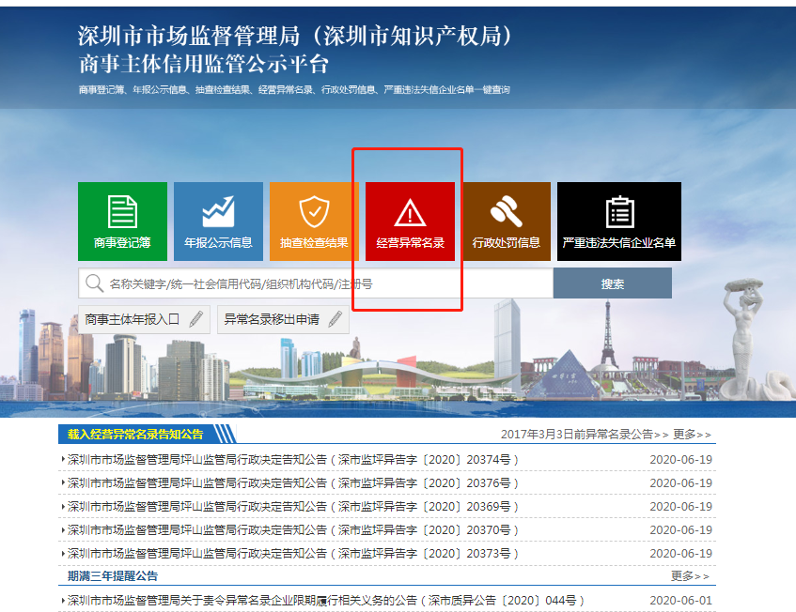Open the 深市质异公告 044号 announcement
Screen dimensions: 796x612
point(325,601)
